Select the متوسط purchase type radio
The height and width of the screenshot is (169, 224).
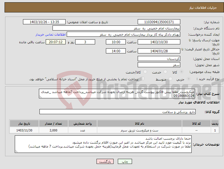[170, 79]
